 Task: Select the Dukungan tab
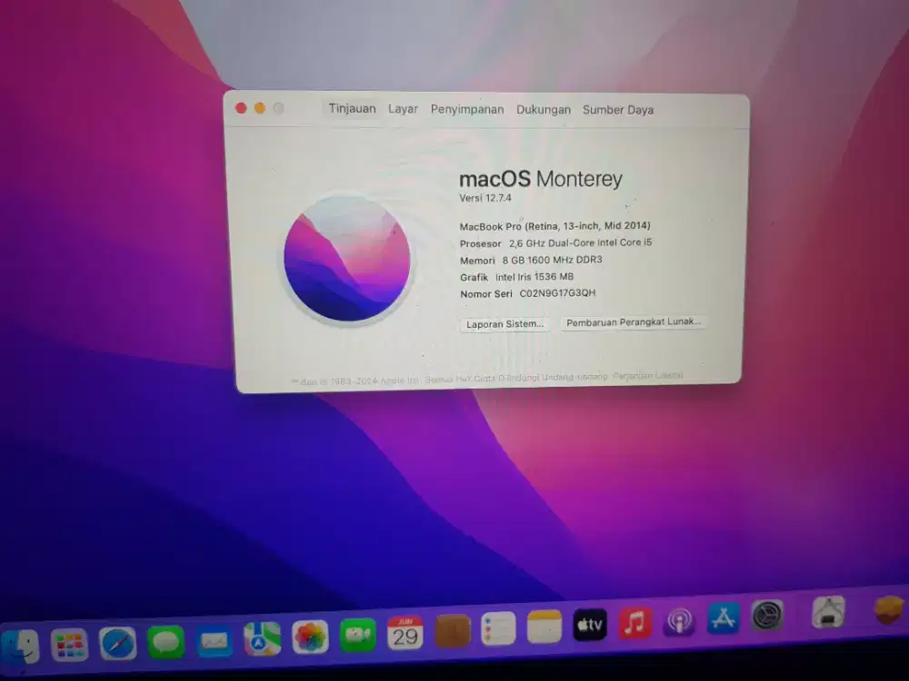pyautogui.click(x=544, y=110)
